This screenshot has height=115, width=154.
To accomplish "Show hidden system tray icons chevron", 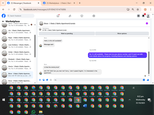I will [130, 100].
